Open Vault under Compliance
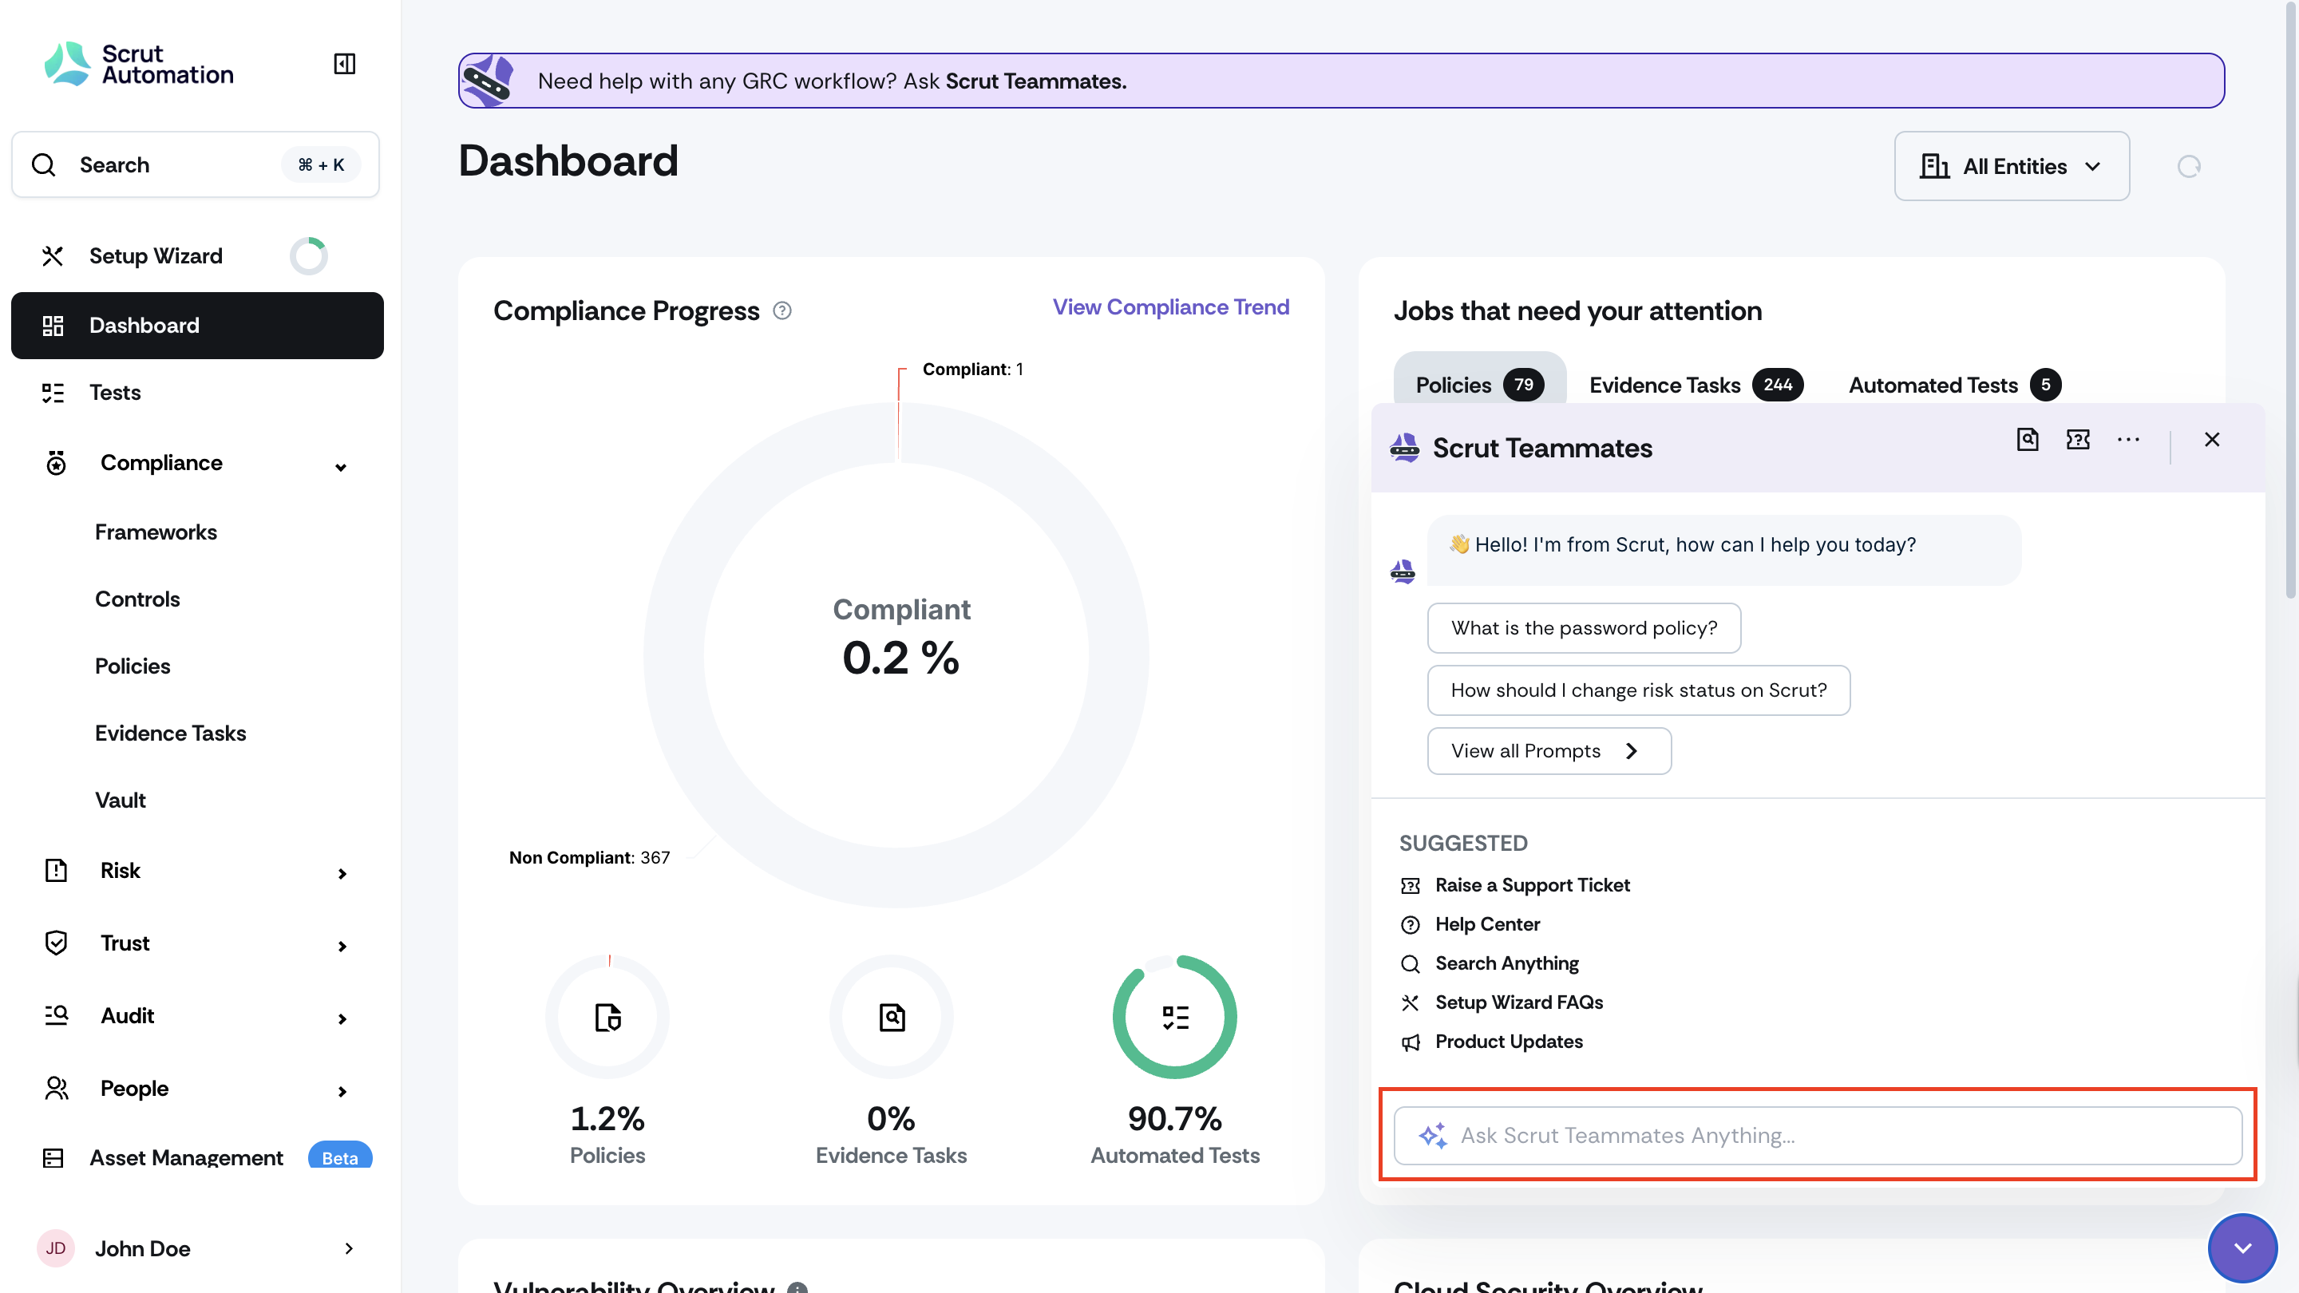 121,800
